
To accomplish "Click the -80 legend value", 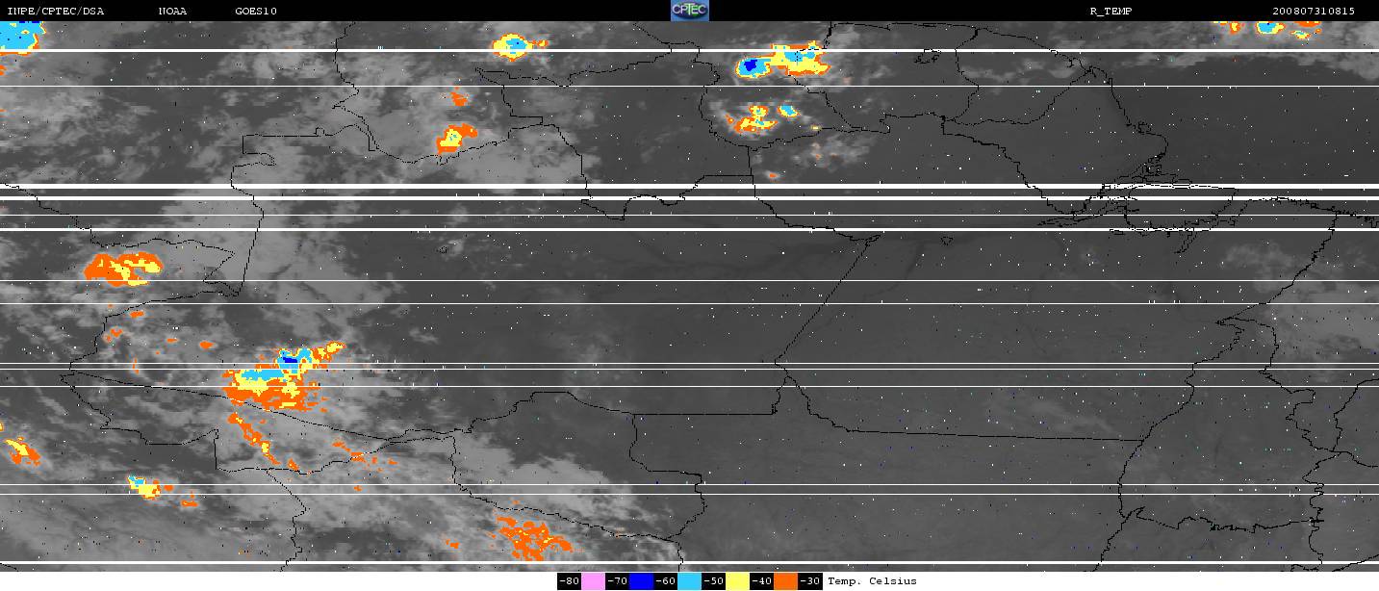I will point(569,581).
